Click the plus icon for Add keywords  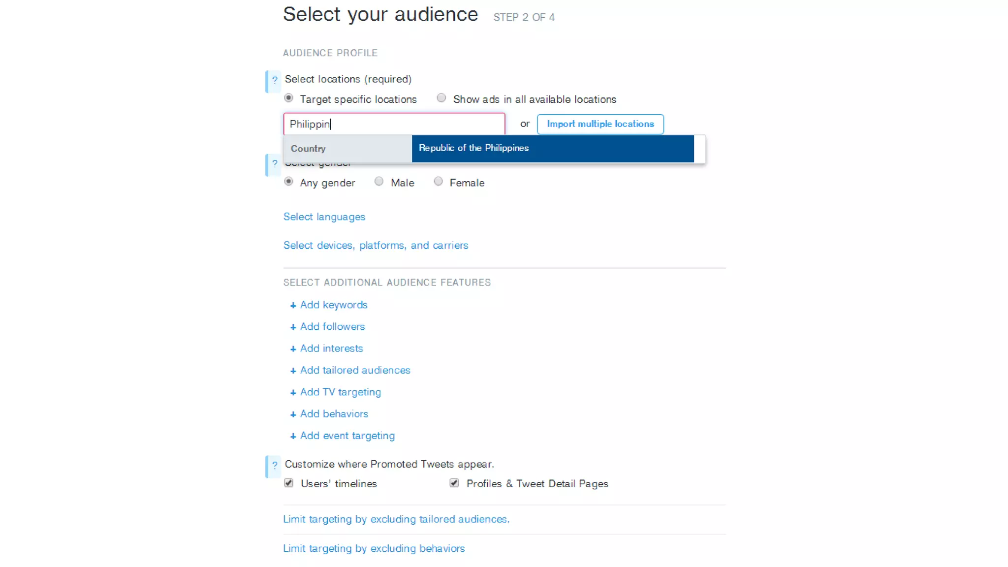coord(293,306)
